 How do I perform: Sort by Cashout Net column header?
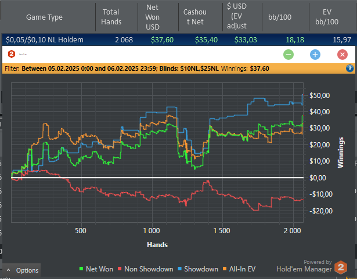pos(195,17)
